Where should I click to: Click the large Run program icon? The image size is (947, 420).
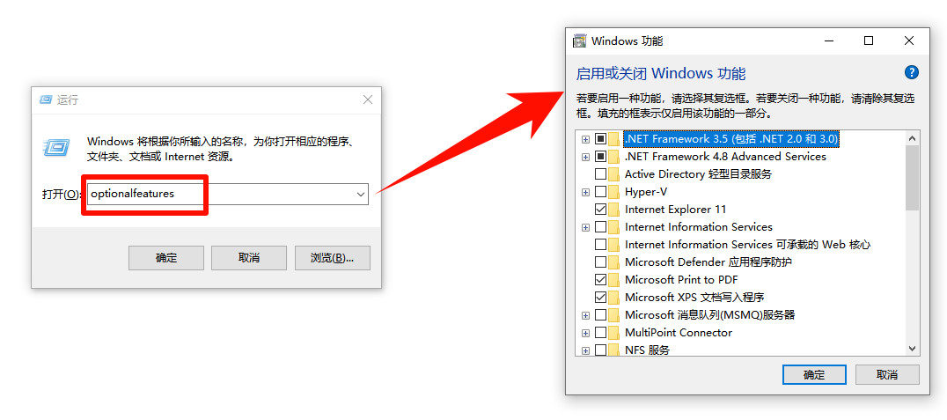click(55, 147)
